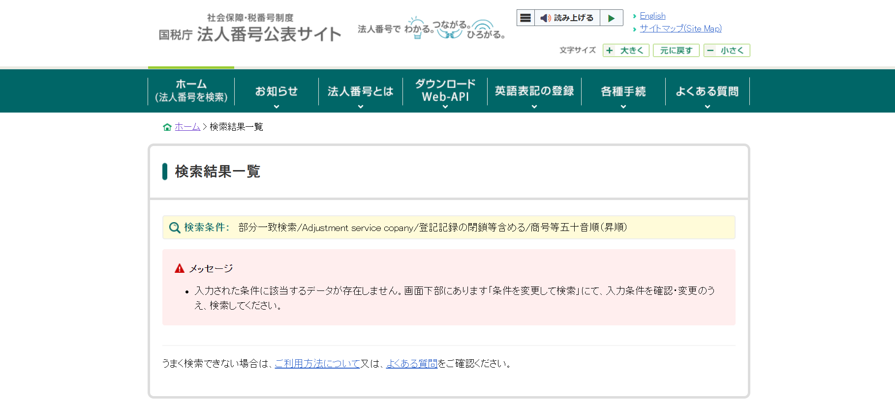Image resolution: width=895 pixels, height=404 pixels.
Task: Click the 法人番号公表サイト site logo
Action: pos(250,28)
